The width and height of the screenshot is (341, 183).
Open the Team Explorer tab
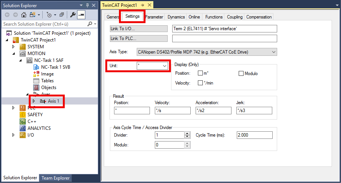56,178
